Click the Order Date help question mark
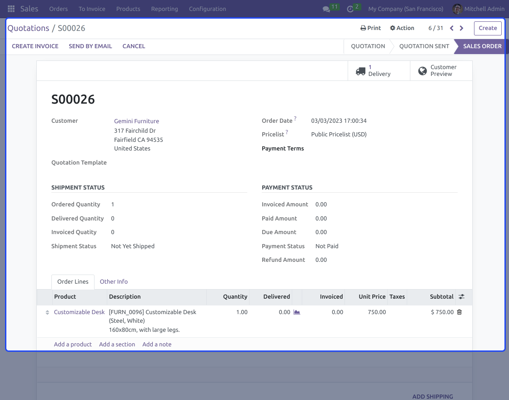 click(x=295, y=119)
